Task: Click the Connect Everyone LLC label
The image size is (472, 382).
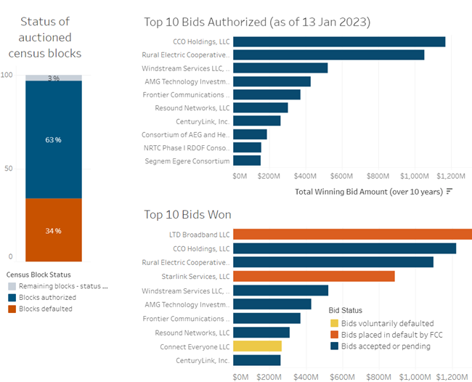Action: 195,347
